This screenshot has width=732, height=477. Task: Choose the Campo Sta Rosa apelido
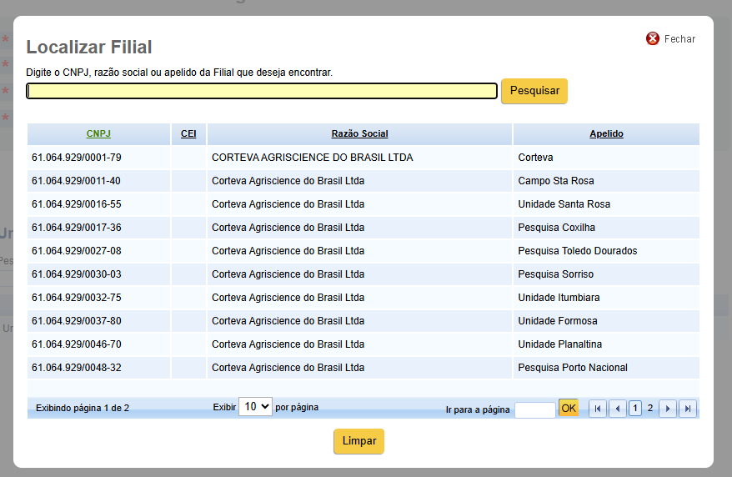[555, 181]
